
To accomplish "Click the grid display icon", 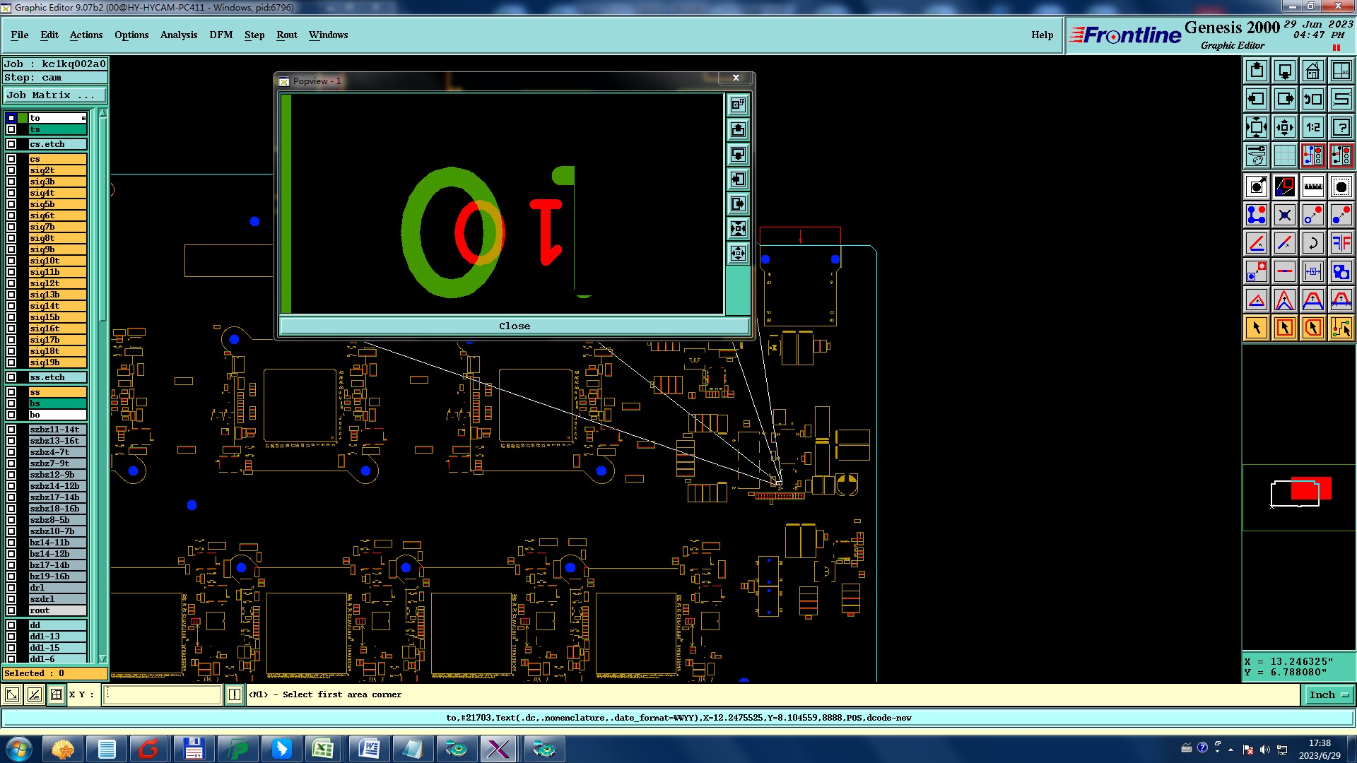I will (1284, 155).
